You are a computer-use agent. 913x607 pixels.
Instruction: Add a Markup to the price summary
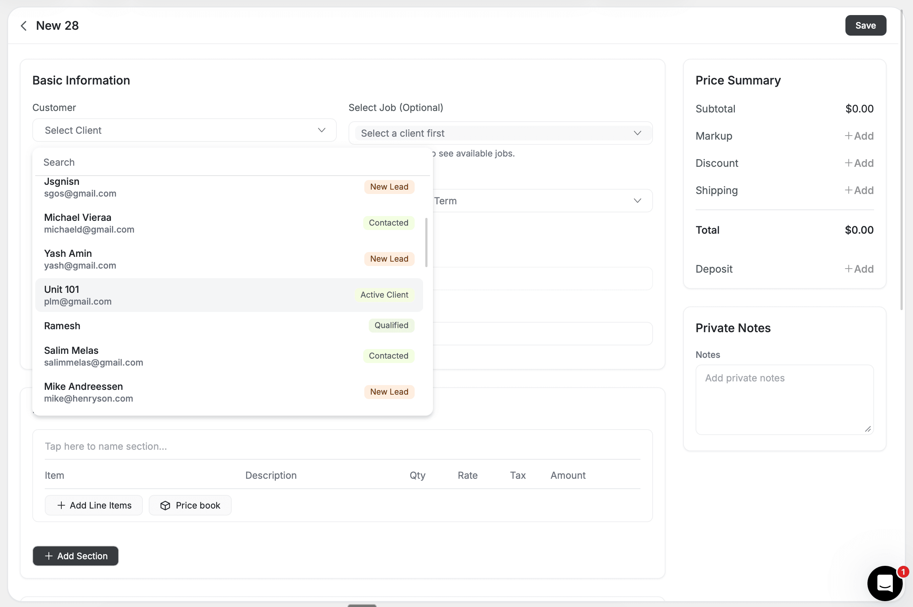coord(859,136)
